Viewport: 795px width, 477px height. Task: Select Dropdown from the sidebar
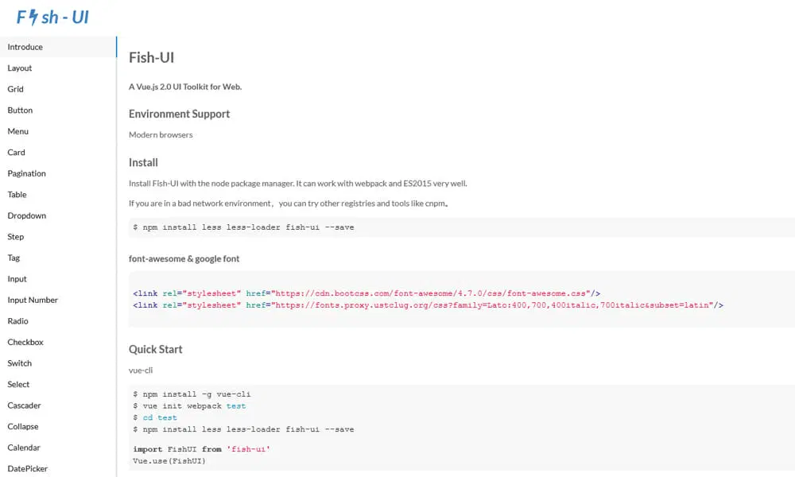[58, 215]
